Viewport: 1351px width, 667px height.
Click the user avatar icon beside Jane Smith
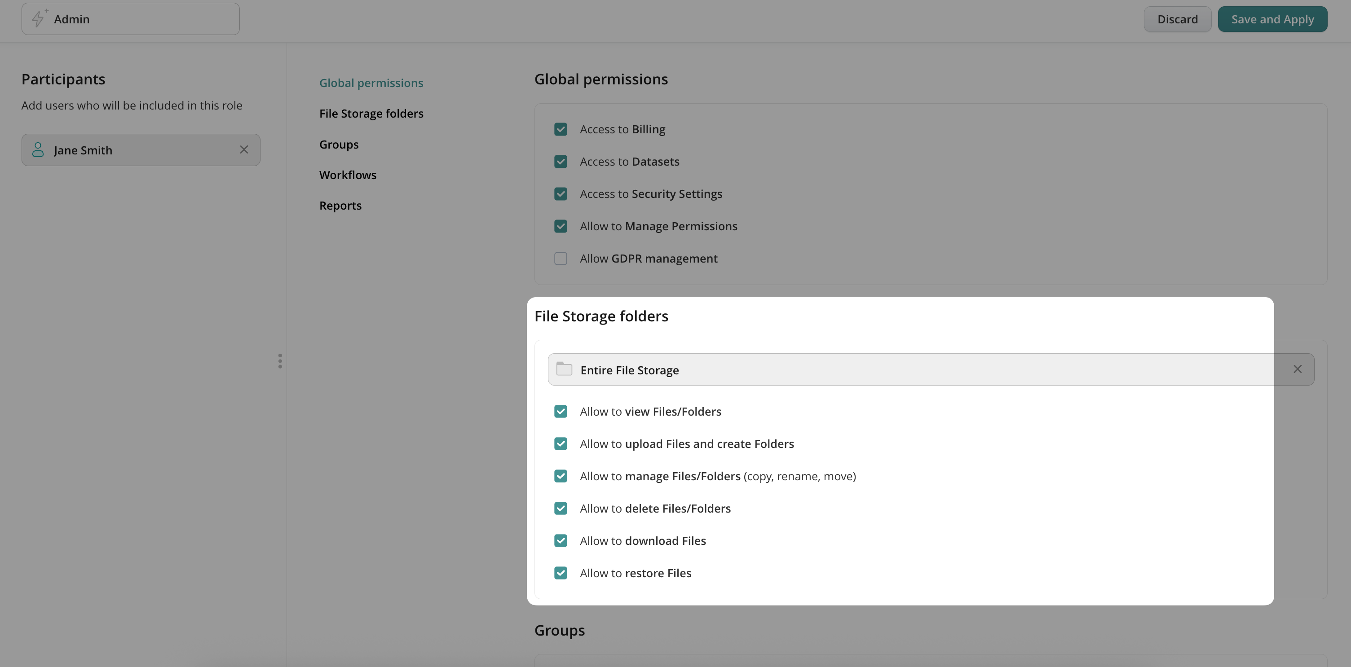tap(38, 150)
